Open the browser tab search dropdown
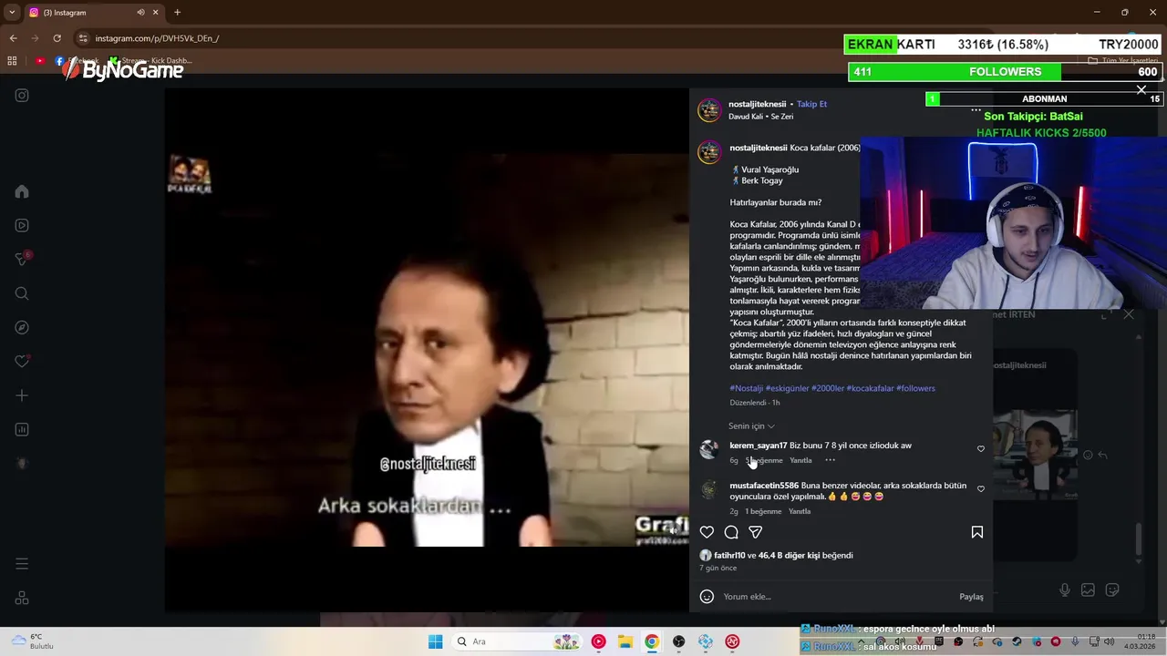This screenshot has height=656, width=1167. pos(12,13)
